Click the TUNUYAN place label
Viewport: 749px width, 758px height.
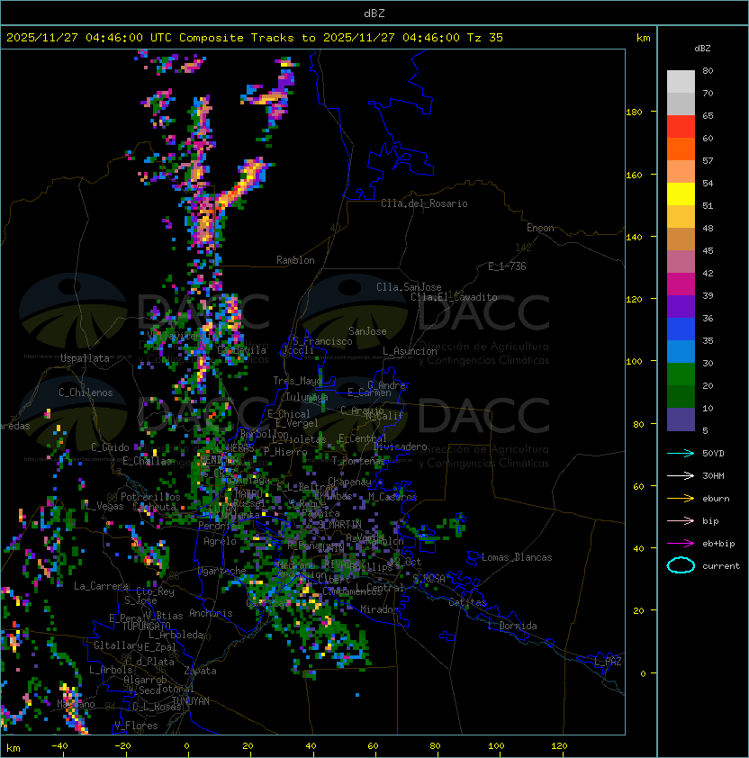click(191, 701)
